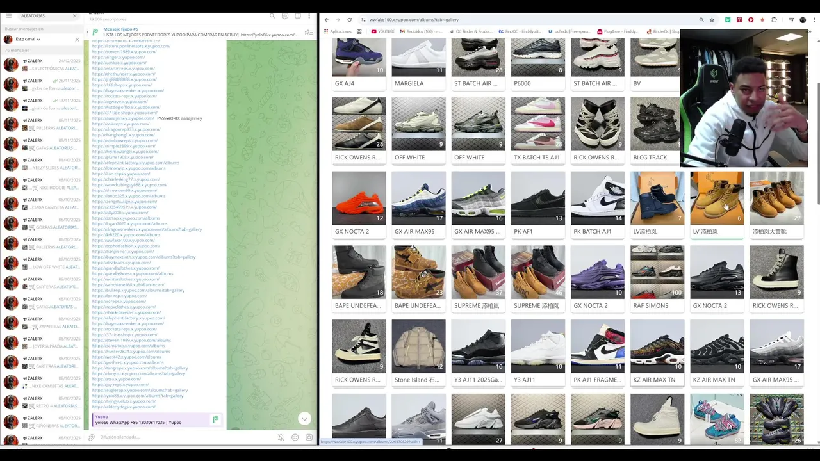This screenshot has width=820, height=461.
Task: Expand the 'Este canal' search scope dropdown
Action: pos(28,39)
